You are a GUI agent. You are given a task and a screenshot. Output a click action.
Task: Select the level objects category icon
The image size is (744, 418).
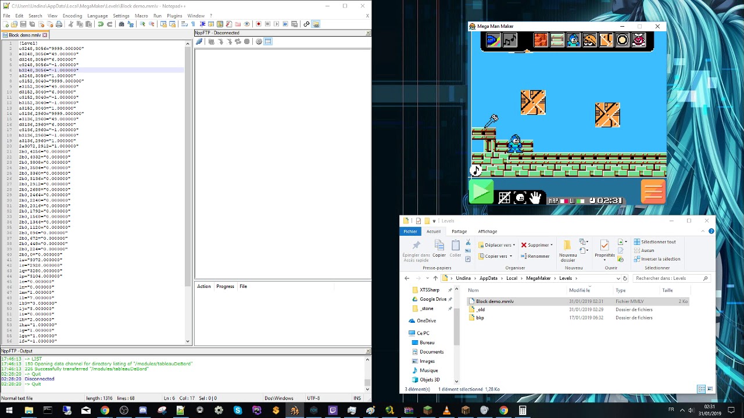[606, 40]
